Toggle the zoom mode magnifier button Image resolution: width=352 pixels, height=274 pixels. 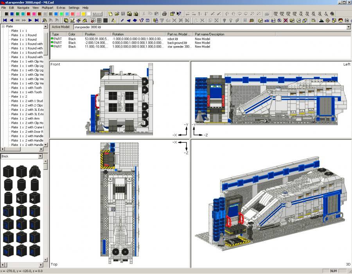(85, 20)
